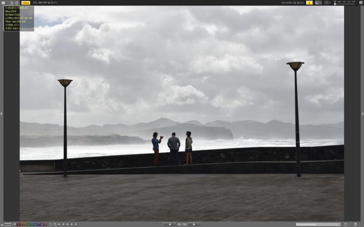
Task: Set rating to five stars
Action: click(76, 224)
